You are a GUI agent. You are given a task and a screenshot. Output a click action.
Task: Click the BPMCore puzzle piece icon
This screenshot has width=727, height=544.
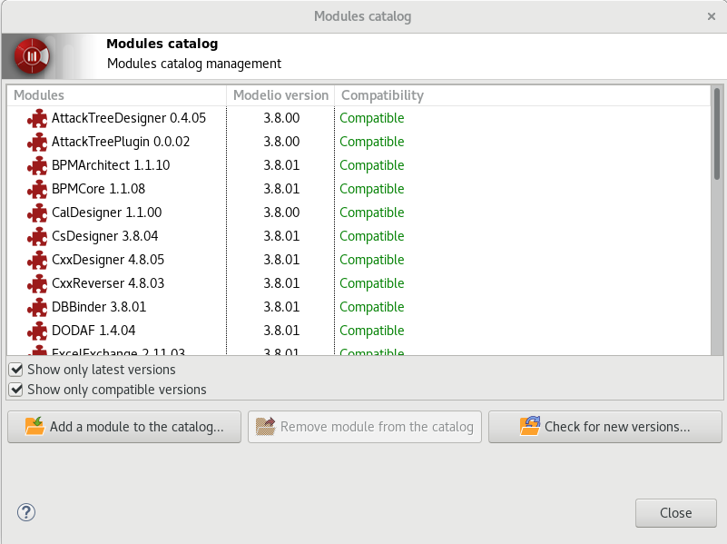(37, 189)
